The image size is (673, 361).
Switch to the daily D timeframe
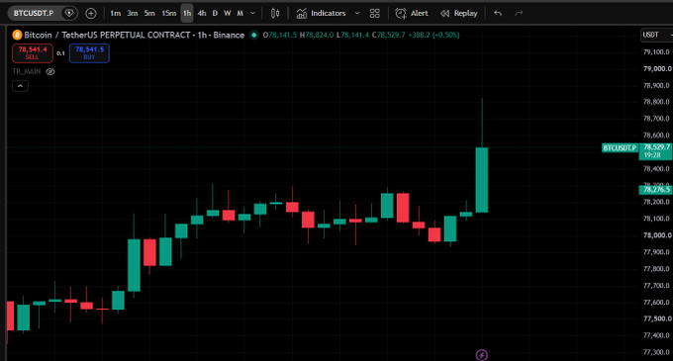coord(215,13)
